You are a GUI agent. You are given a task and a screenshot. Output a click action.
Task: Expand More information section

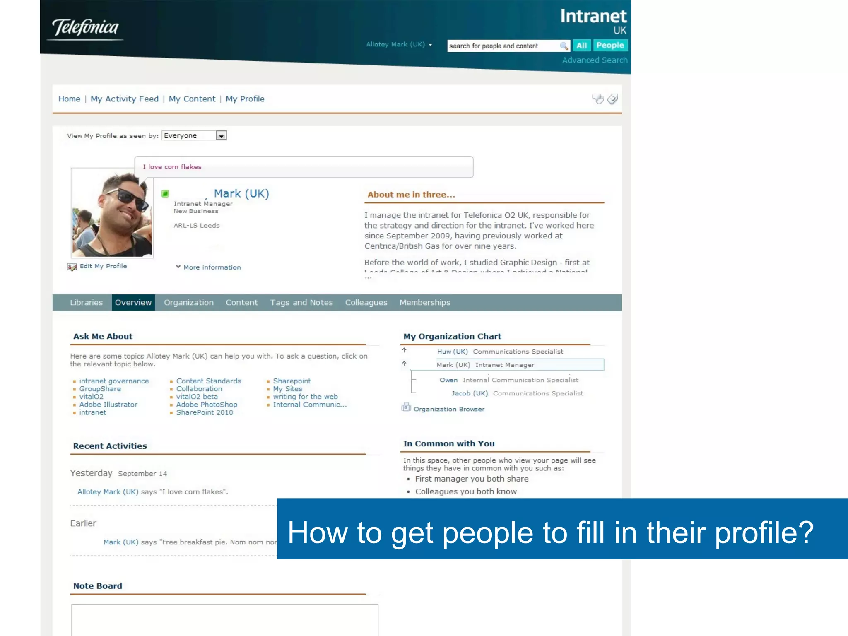[208, 267]
